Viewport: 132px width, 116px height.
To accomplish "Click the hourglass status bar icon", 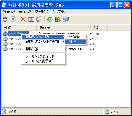I will (x=4, y=112).
